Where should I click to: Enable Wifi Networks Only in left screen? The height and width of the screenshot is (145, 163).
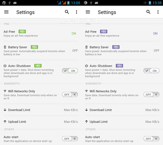(70, 94)
